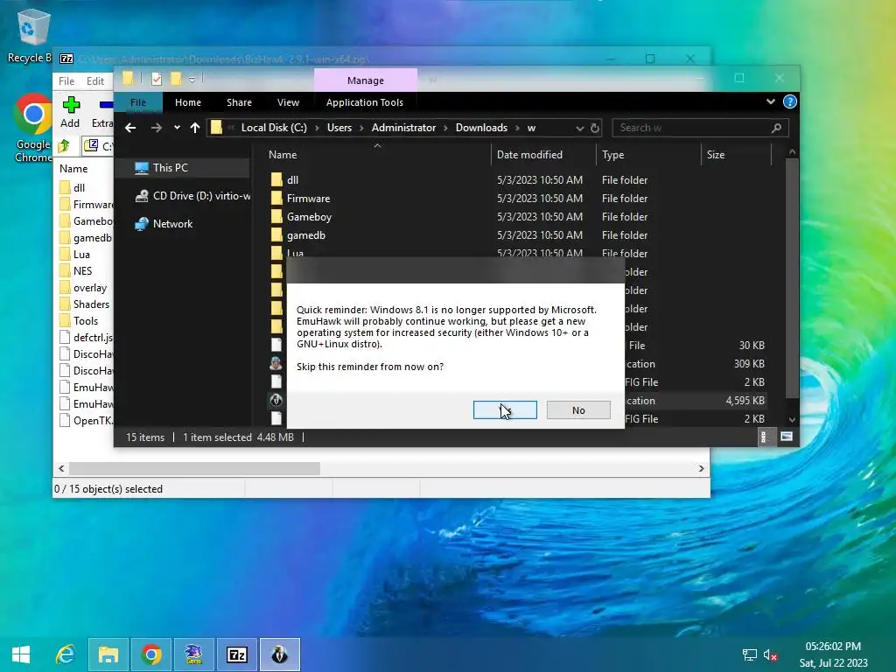Open the 7-Zip File menu
The image size is (896, 672).
[x=66, y=81]
